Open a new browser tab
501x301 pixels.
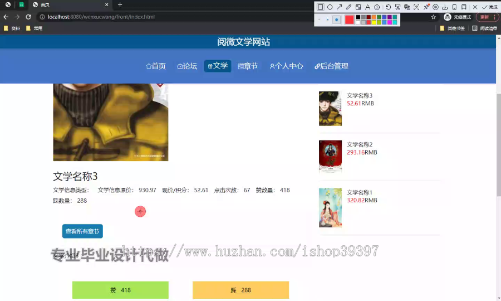120,5
